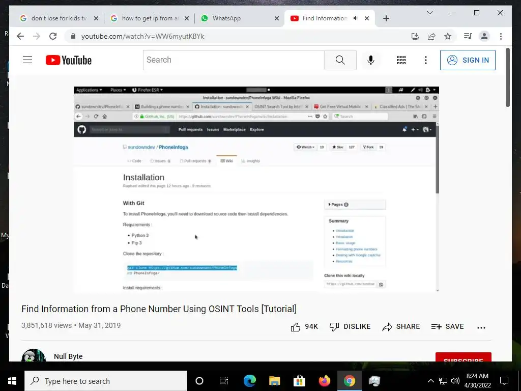Image resolution: width=521 pixels, height=391 pixels.
Task: Open Cortana circle on taskbar
Action: click(199, 381)
